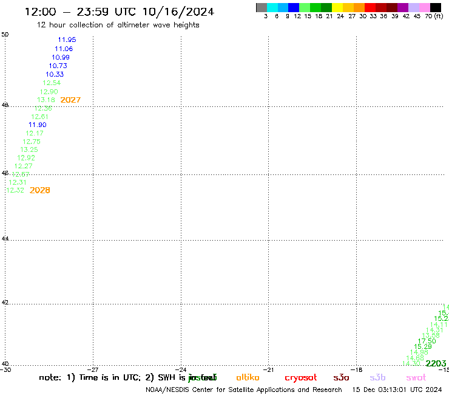Click the purple swatch in the color scale
449x395 pixels.
pos(403,7)
